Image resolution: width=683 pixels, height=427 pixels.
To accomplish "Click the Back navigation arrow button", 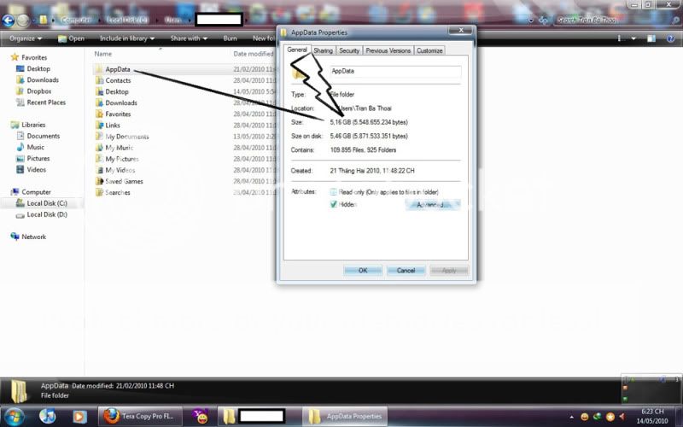I will 8,19.
